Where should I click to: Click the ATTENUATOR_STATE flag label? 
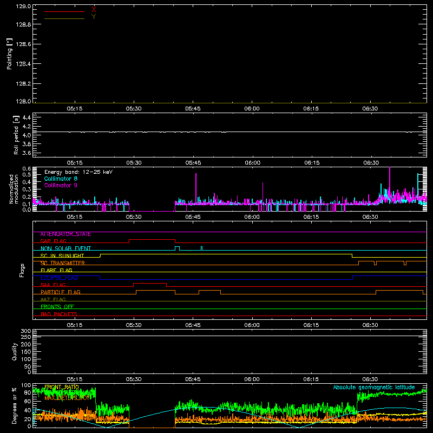65,234
